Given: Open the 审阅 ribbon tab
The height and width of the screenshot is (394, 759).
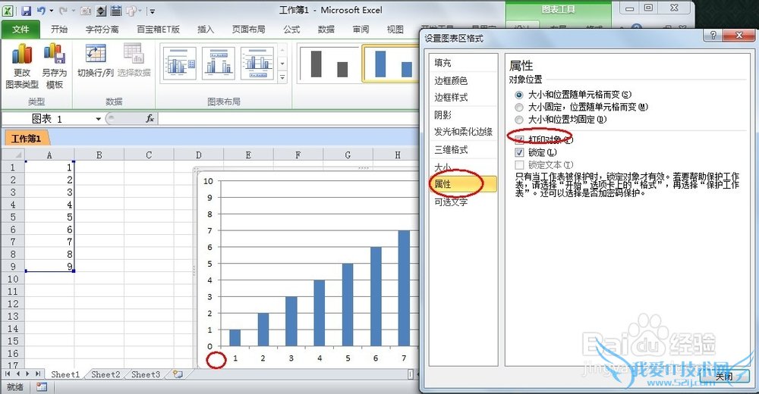Looking at the screenshot, I should point(361,30).
